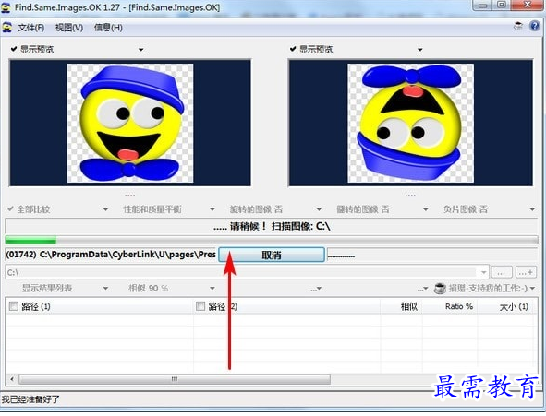
Task: Click the app icon in title bar
Action: (6, 7)
